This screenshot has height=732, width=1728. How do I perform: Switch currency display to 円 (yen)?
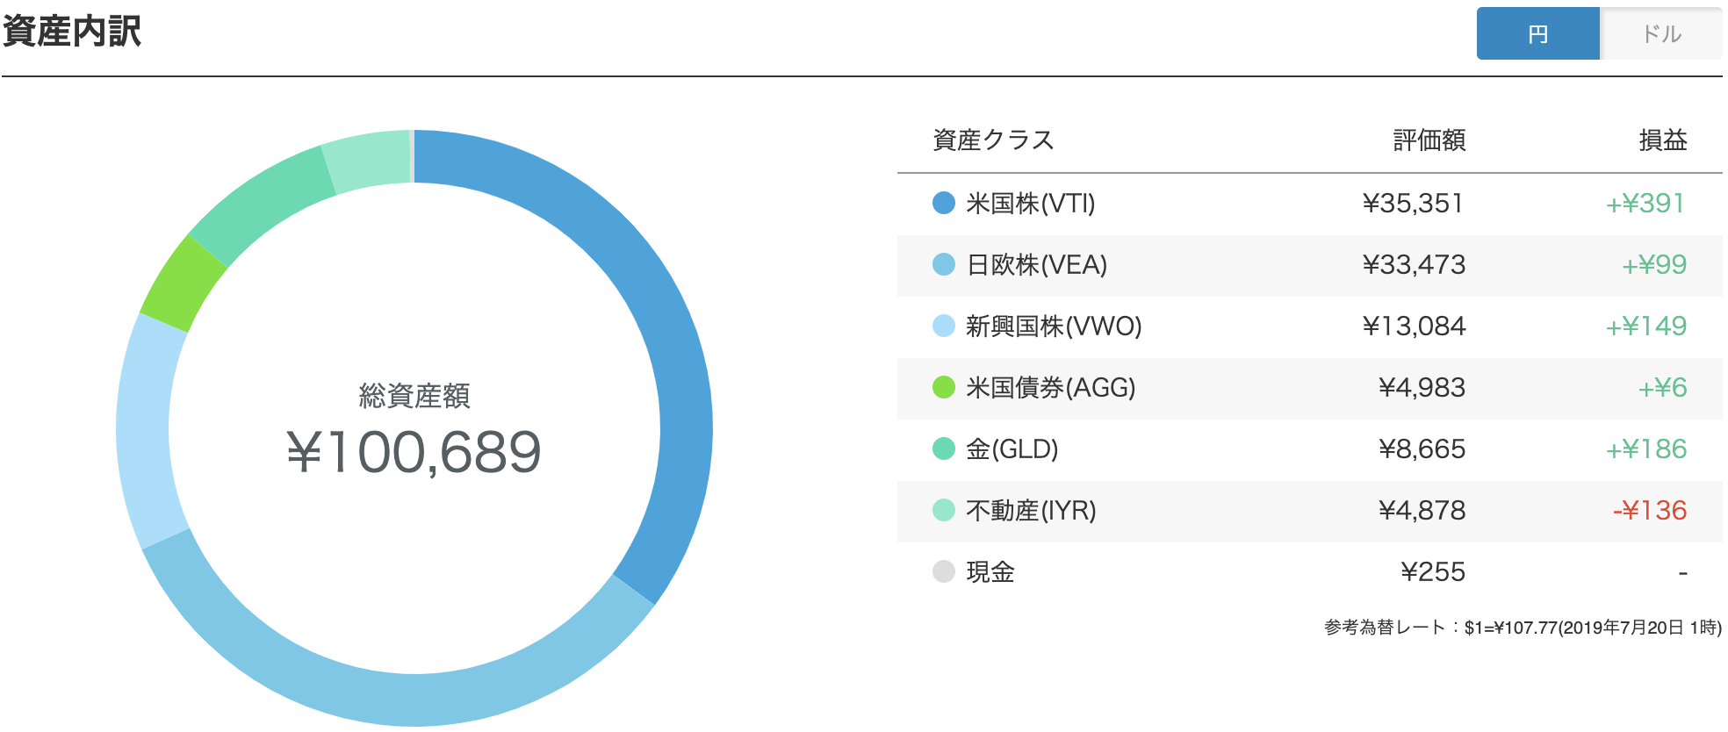click(x=1537, y=33)
